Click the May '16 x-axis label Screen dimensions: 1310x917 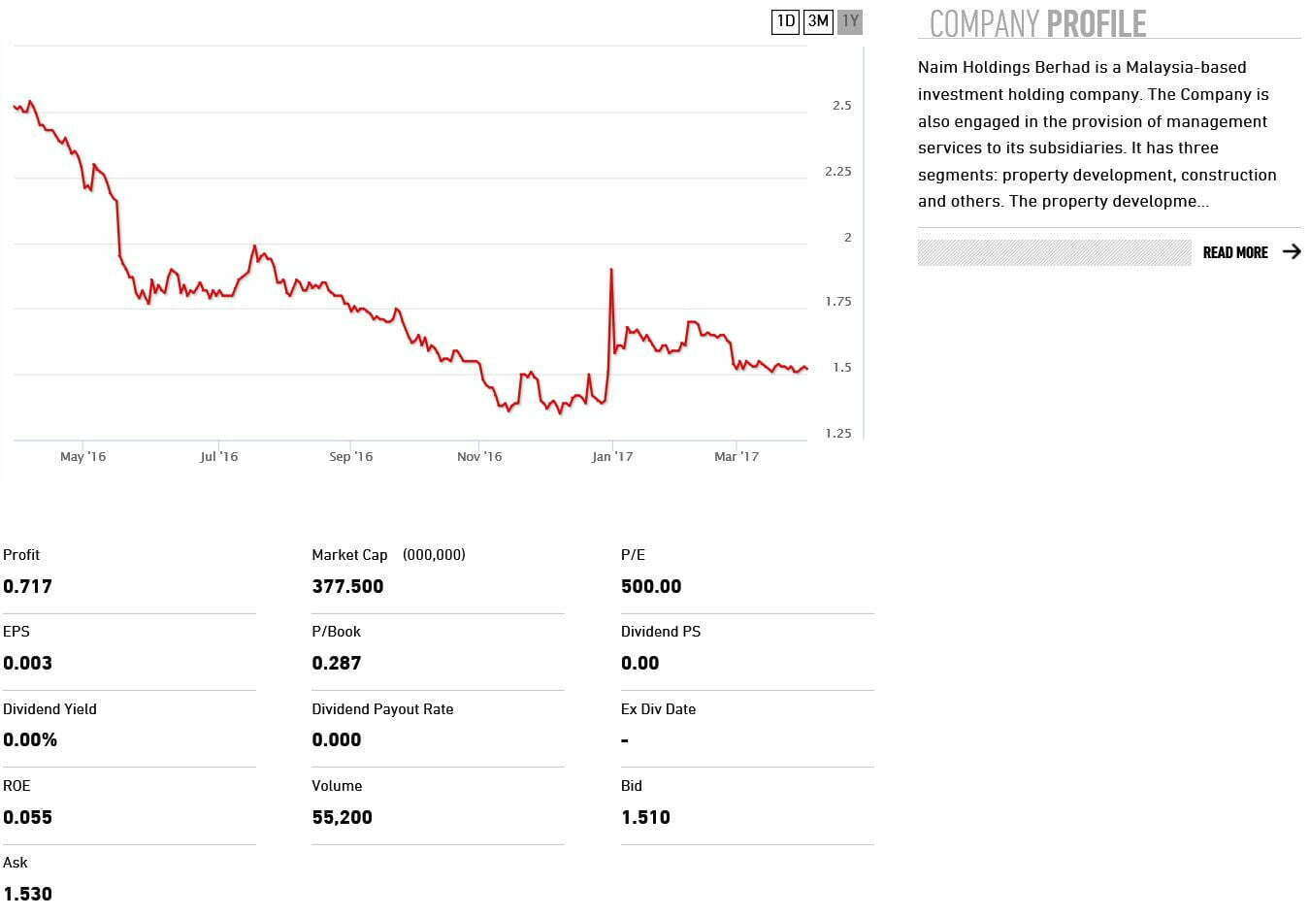[x=82, y=456]
